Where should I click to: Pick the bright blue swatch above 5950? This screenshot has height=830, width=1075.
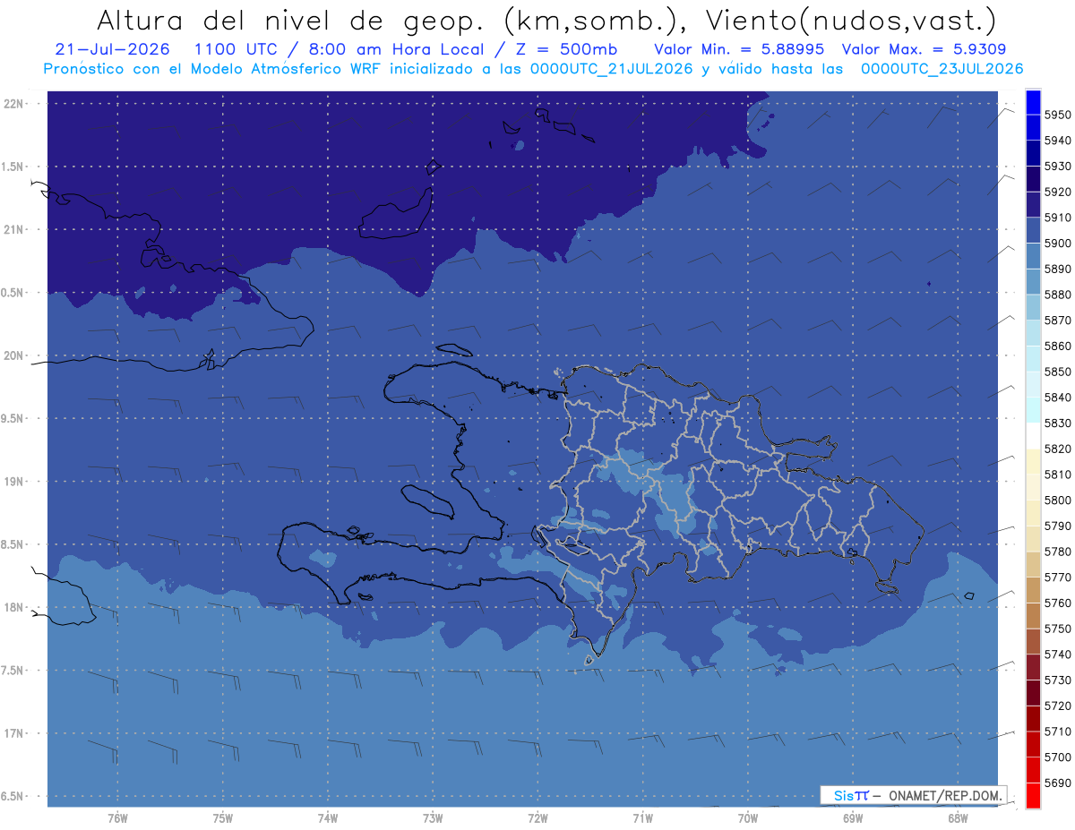tap(1032, 102)
